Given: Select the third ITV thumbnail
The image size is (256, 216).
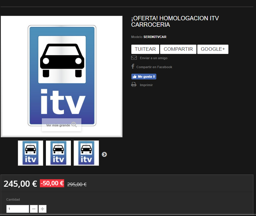Looking at the screenshot, I should (x=86, y=153).
